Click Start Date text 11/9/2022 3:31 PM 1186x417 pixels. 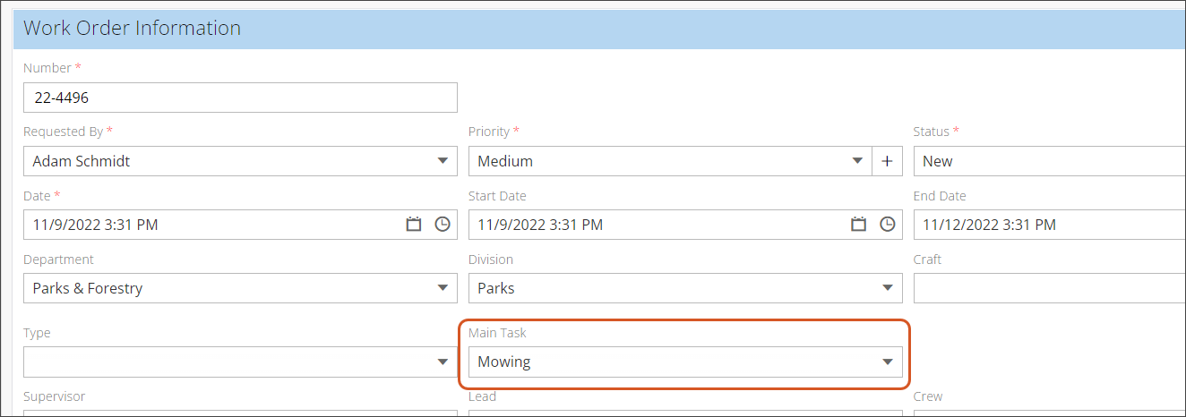coord(540,225)
